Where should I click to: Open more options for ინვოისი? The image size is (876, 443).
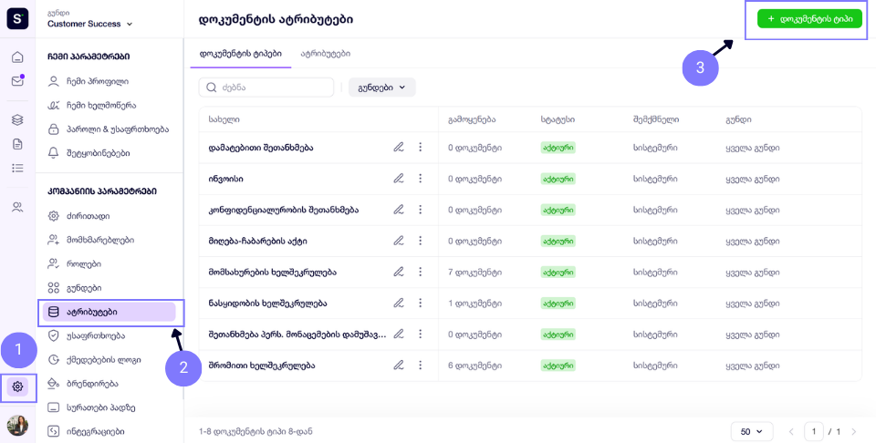point(420,179)
